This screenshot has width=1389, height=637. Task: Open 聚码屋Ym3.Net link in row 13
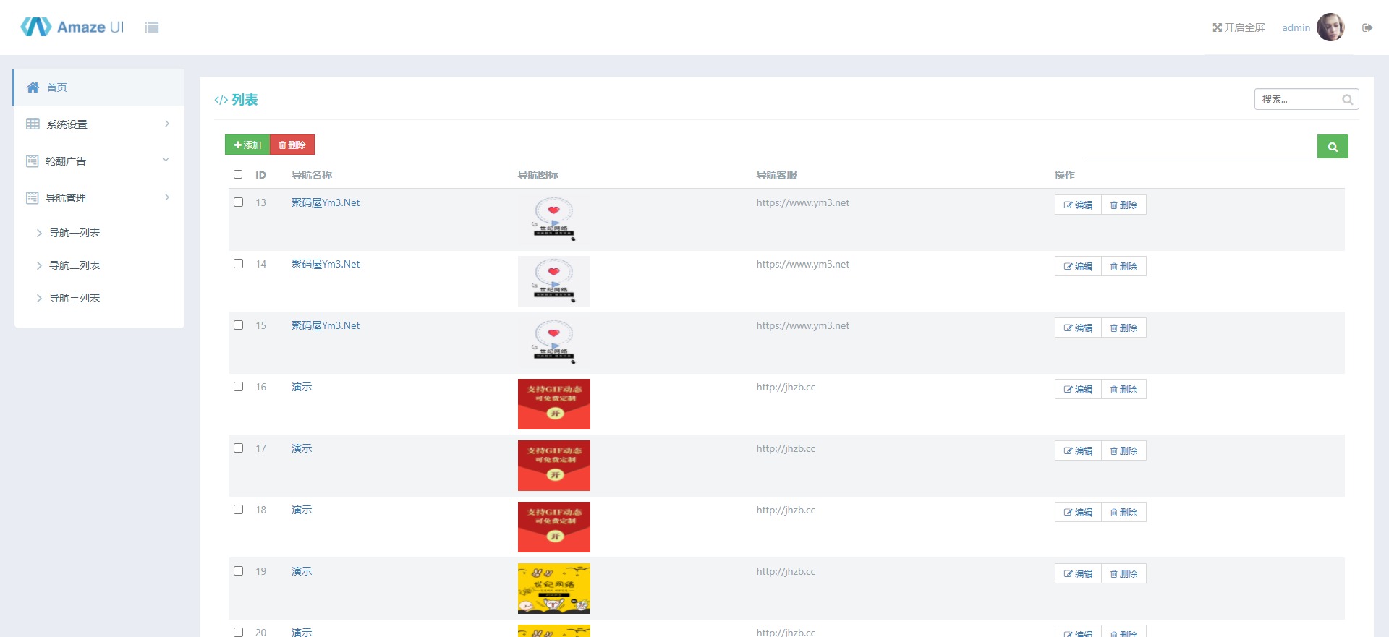pos(326,202)
